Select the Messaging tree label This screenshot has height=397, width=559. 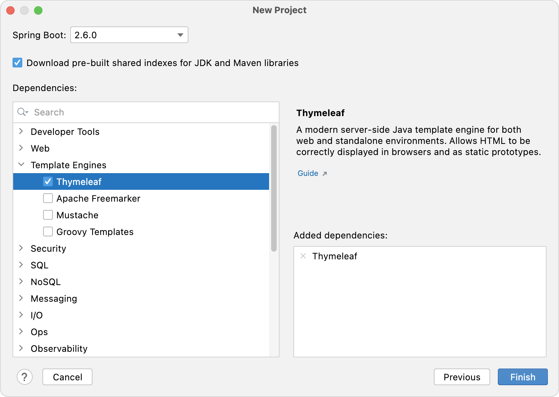pos(54,299)
